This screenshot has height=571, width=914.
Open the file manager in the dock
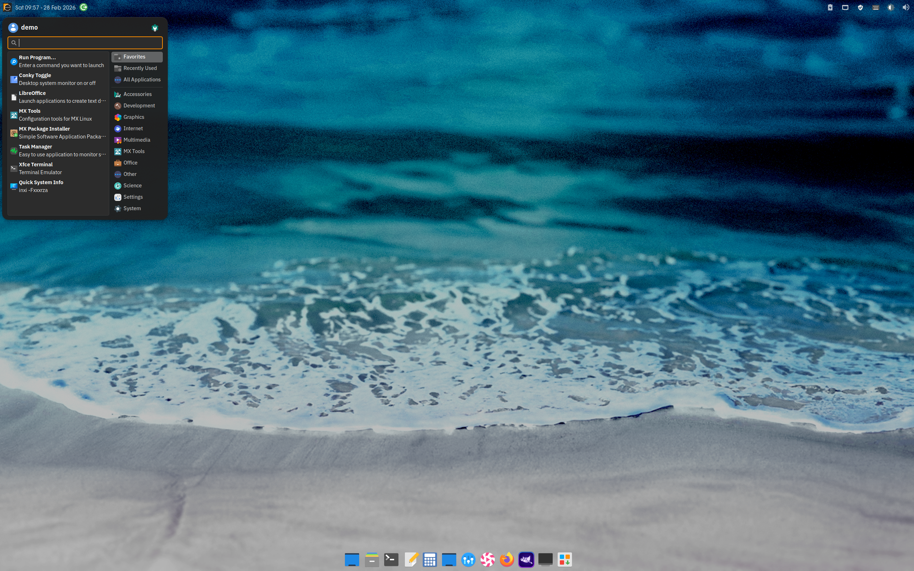(x=372, y=559)
